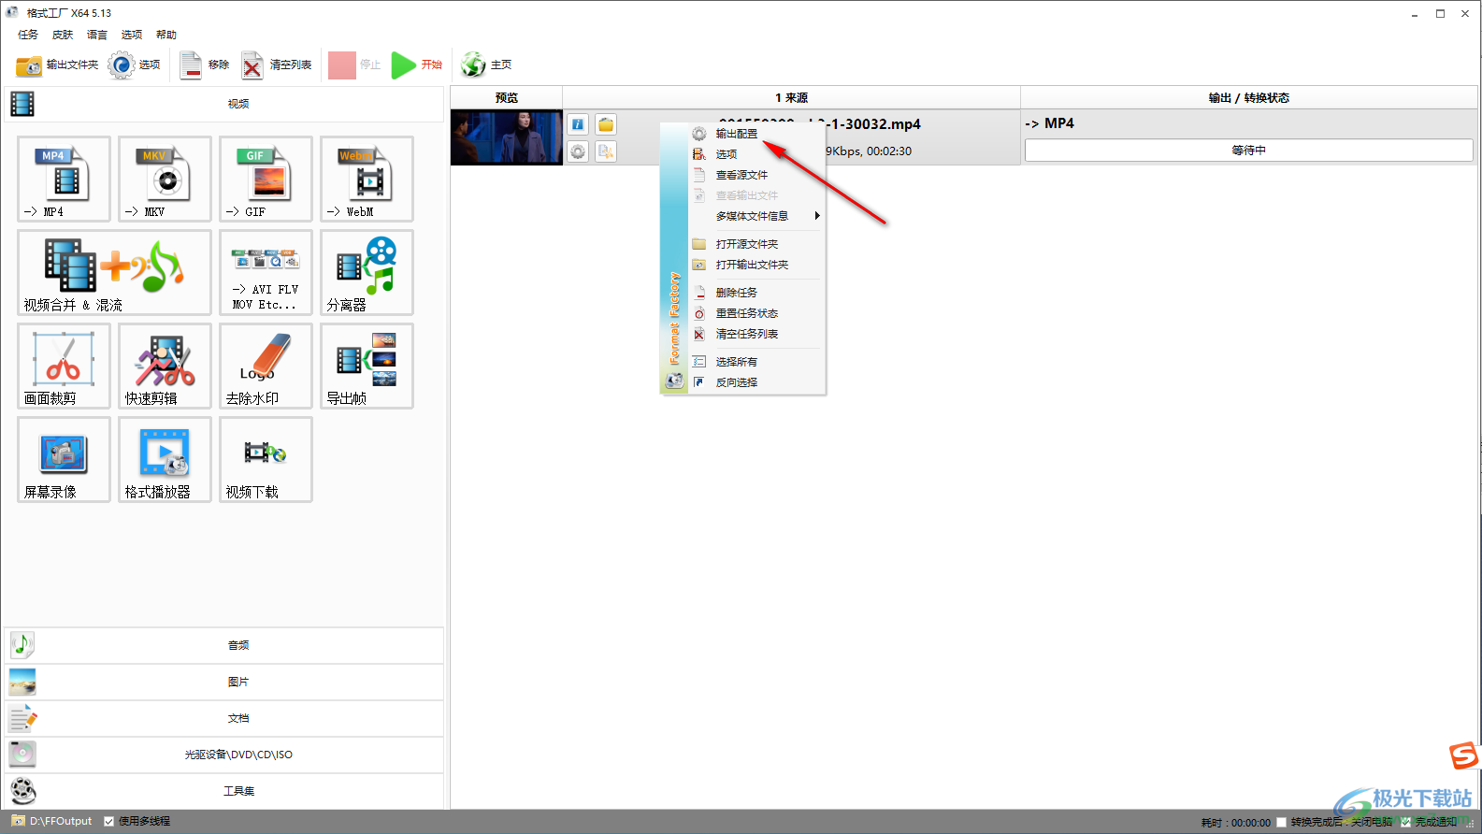1482x834 pixels.
Task: Open the 任务 menu in menu bar
Action: tap(28, 35)
